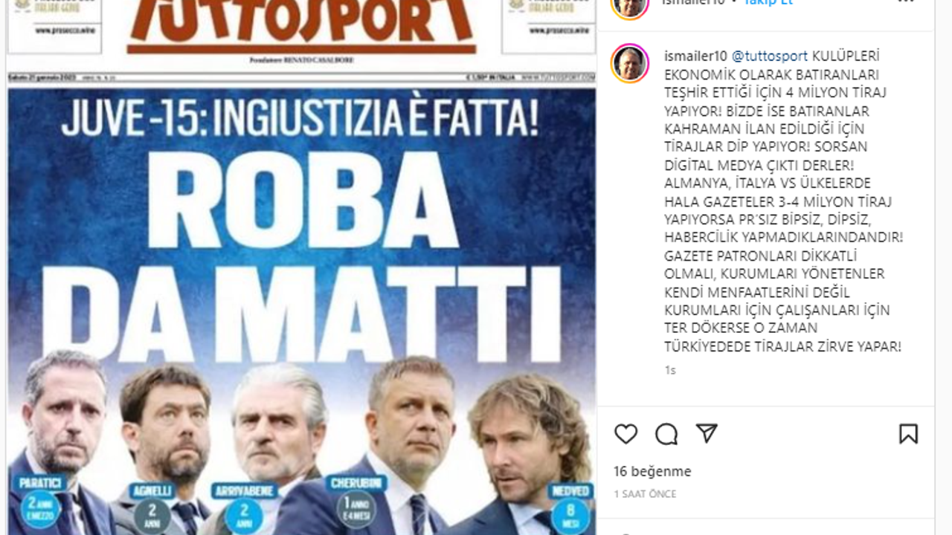Click the TUTTOSPORT masthead logo

coord(301,26)
